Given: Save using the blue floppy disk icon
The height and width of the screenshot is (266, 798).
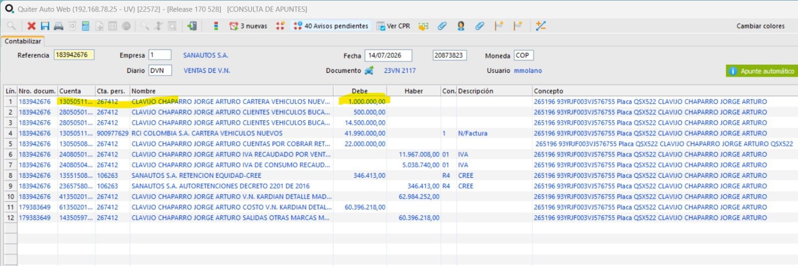Looking at the screenshot, I should (x=45, y=26).
